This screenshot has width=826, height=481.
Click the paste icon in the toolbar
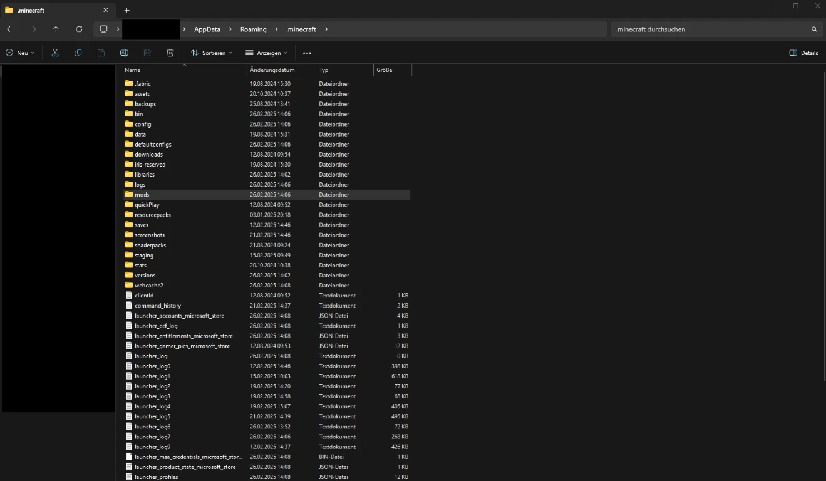pos(101,53)
